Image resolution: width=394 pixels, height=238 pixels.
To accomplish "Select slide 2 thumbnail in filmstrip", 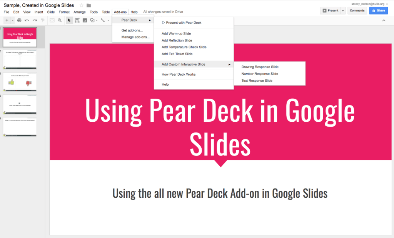I will pyautogui.click(x=20, y=59).
